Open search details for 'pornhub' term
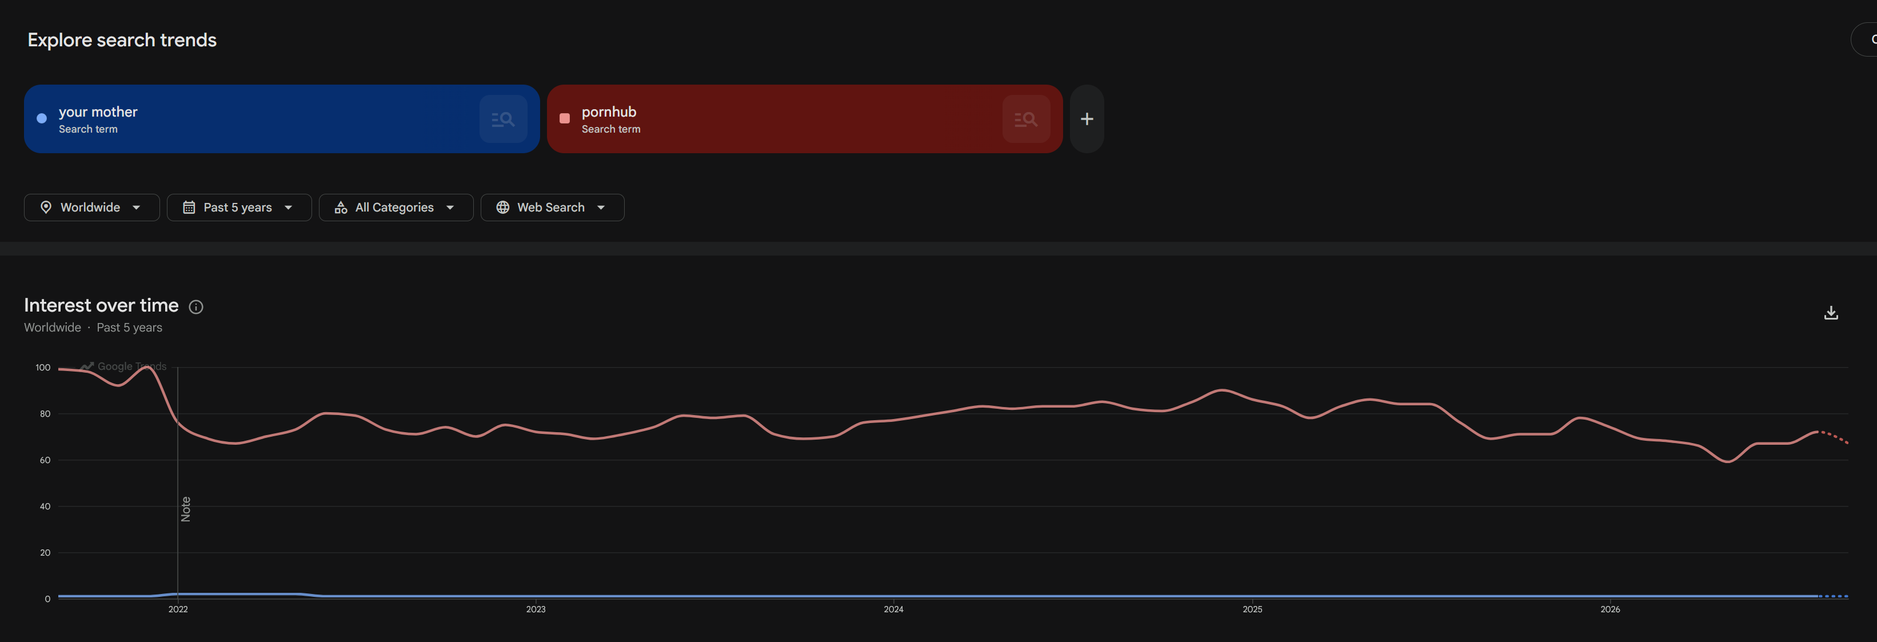The height and width of the screenshot is (642, 1877). (x=1026, y=119)
